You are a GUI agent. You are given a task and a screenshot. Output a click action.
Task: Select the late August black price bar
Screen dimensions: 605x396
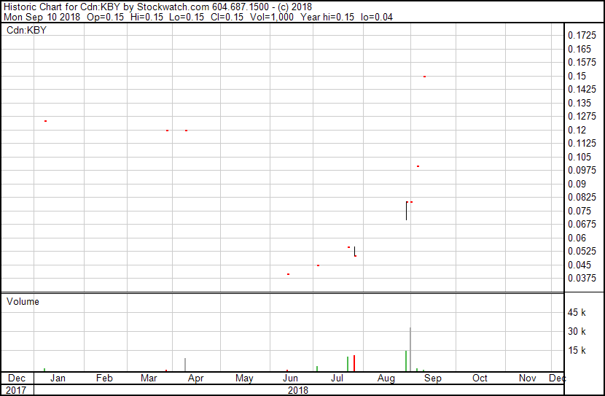tap(406, 211)
